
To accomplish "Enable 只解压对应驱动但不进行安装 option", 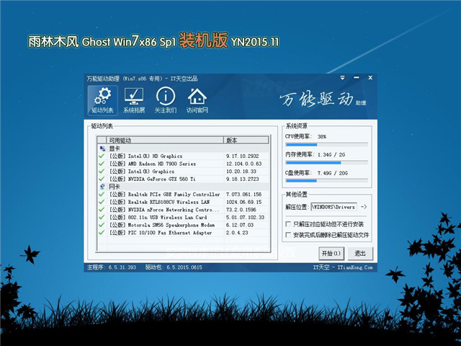I will (288, 224).
